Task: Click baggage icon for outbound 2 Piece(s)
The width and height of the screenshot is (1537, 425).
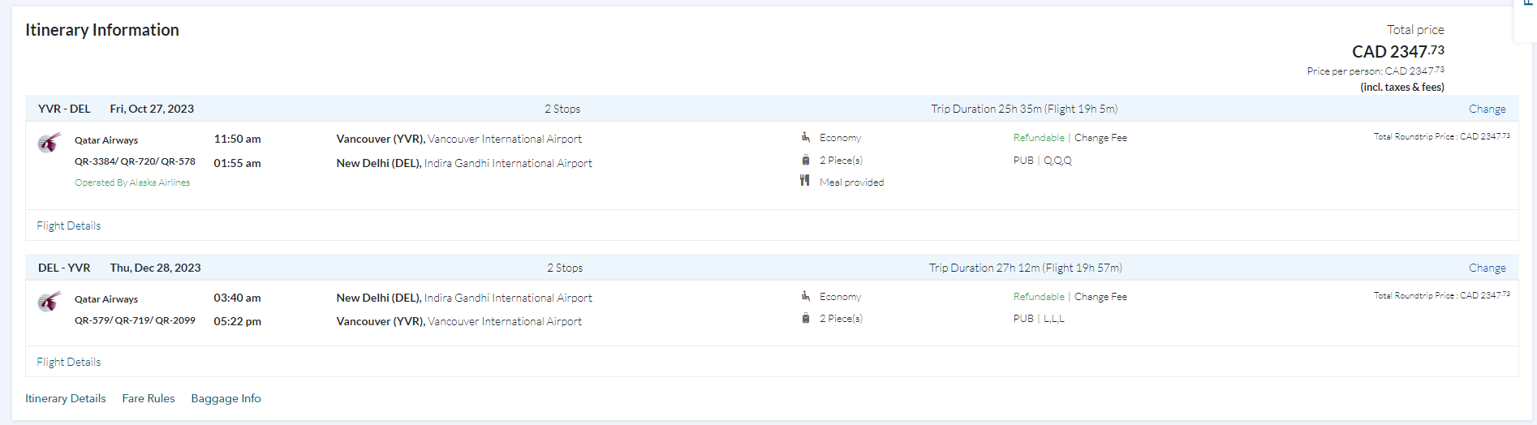Action: point(805,160)
